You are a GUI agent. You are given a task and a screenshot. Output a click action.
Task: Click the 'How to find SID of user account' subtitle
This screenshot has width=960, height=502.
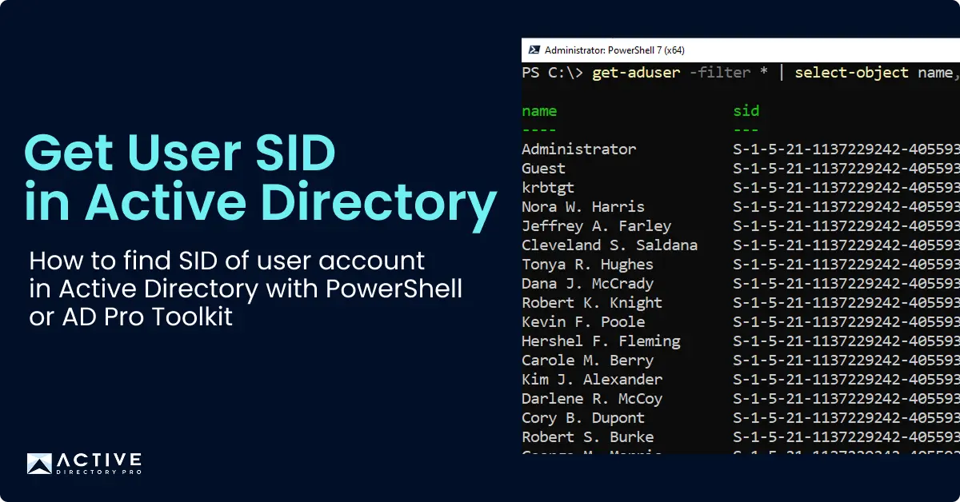pyautogui.click(x=227, y=261)
